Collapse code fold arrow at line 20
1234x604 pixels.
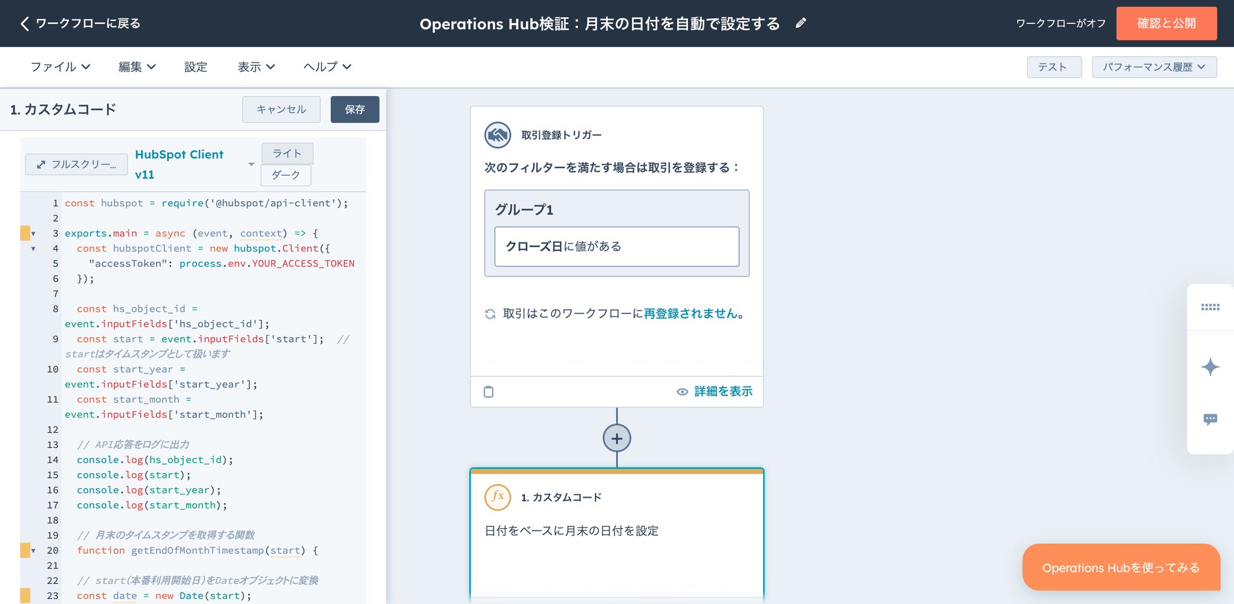point(34,551)
